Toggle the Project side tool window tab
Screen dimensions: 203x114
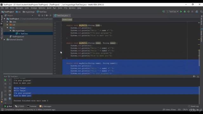(x=2, y=20)
